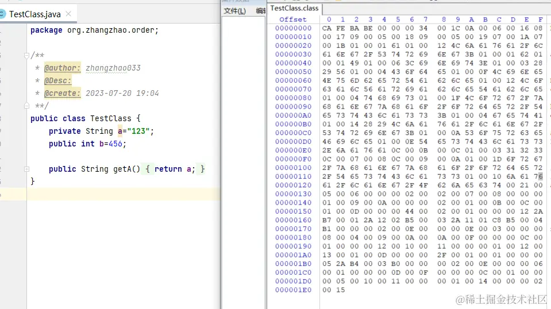Expand the folded getA() method
The width and height of the screenshot is (551, 309).
click(x=26, y=169)
